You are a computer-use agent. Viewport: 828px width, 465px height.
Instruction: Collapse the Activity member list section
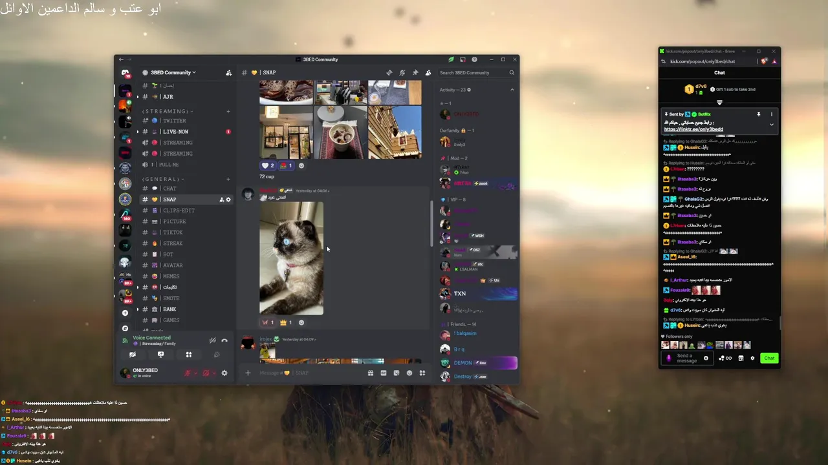coord(512,90)
